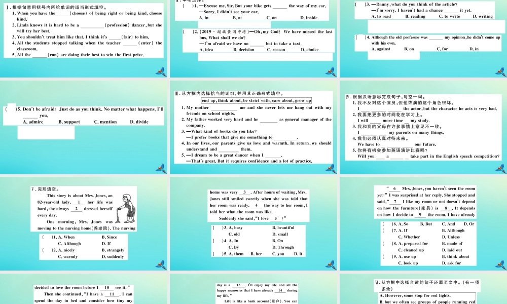Click the bird icon on the 'Excuse me, Sir' slide
The width and height of the screenshot is (507, 304).
(x=331, y=72)
